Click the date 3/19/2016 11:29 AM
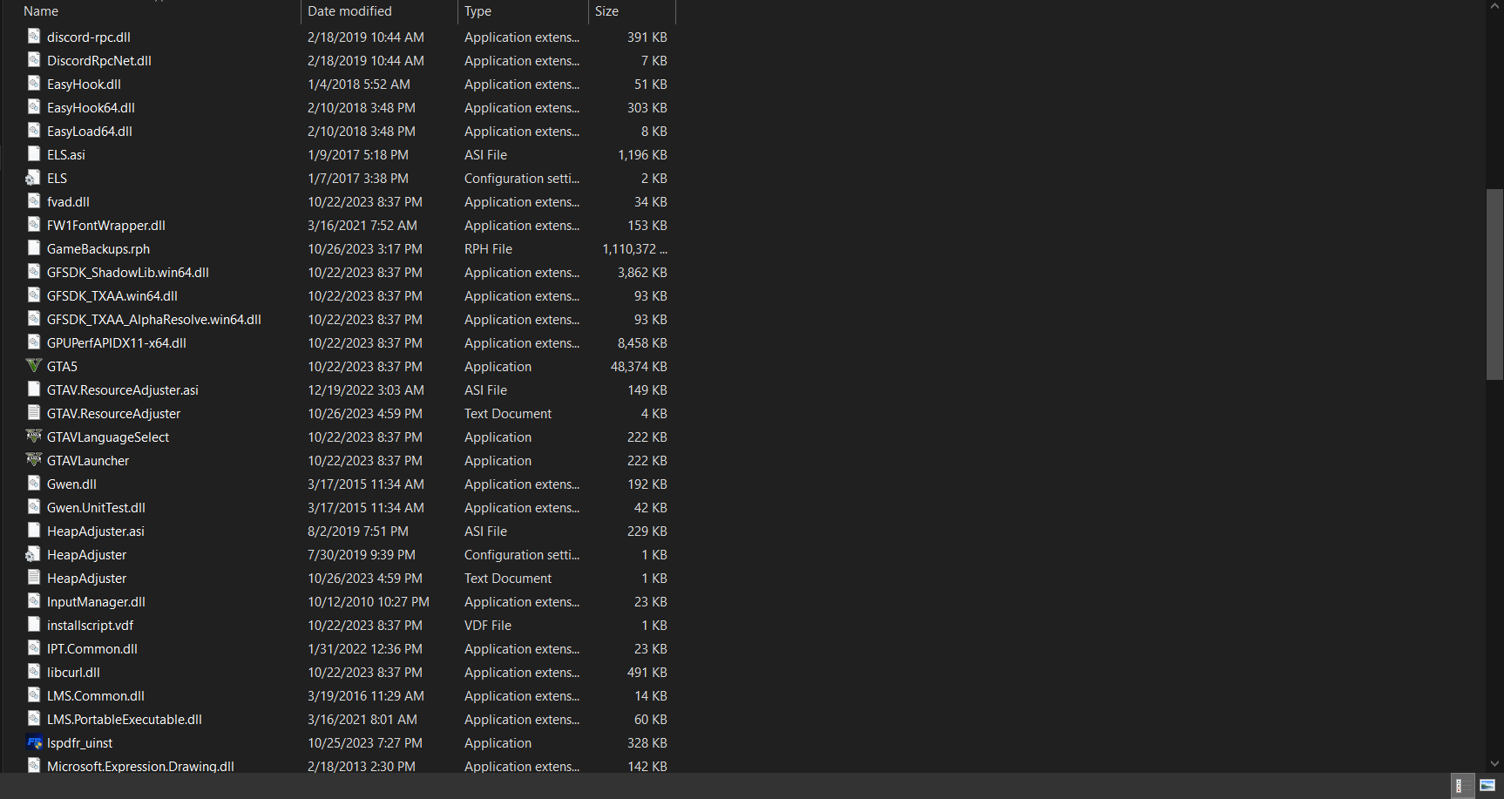Viewport: 1504px width, 799px height. point(366,696)
